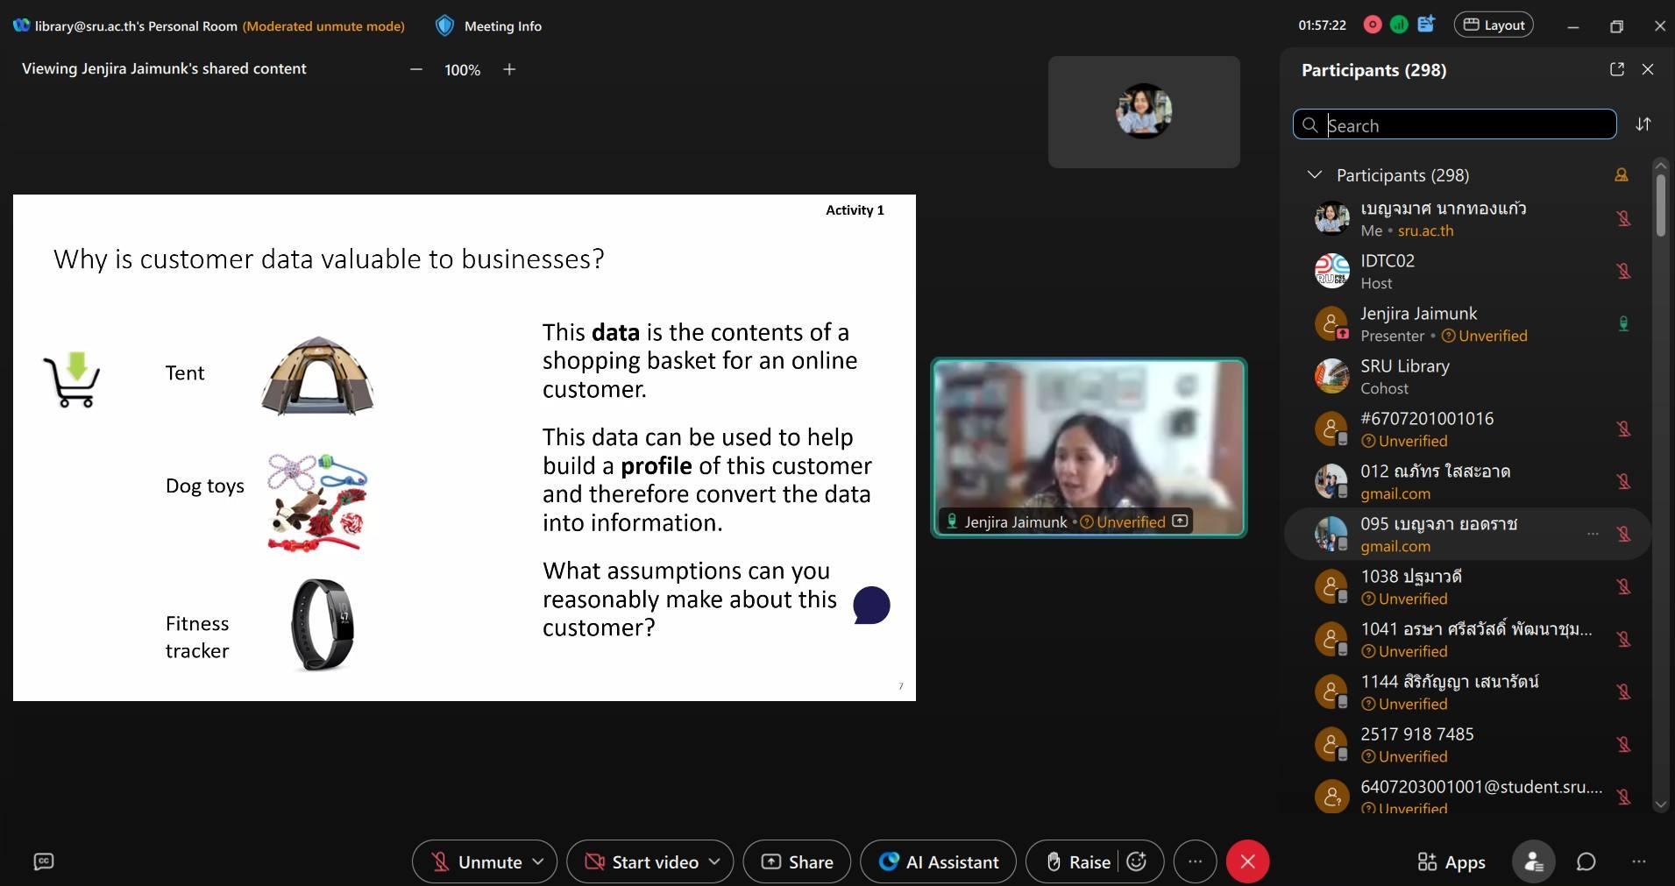The height and width of the screenshot is (886, 1675).
Task: Open reactions smiley icon beside Raise
Action: pos(1137,861)
